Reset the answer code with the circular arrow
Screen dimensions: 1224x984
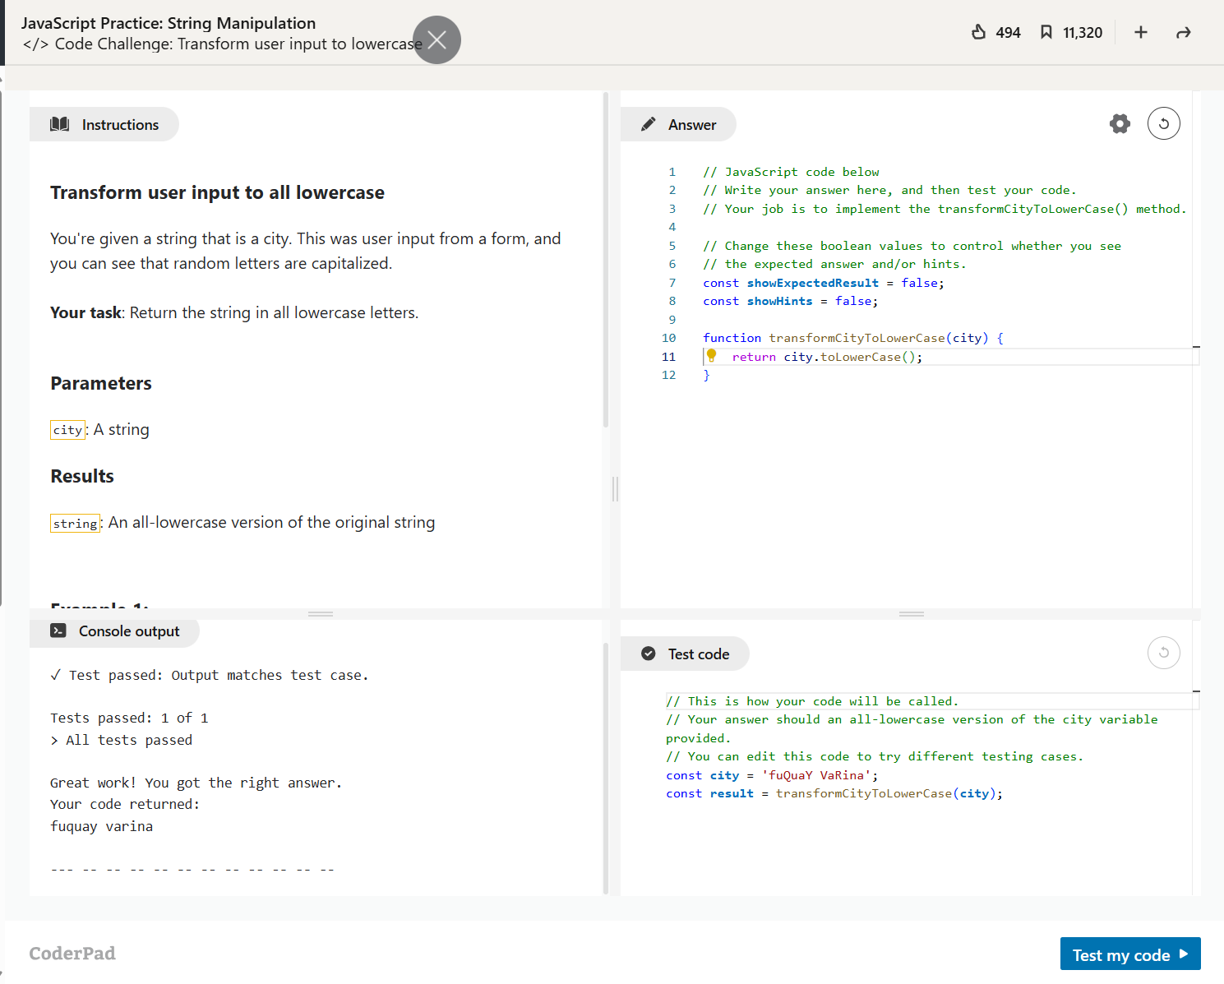pos(1163,124)
